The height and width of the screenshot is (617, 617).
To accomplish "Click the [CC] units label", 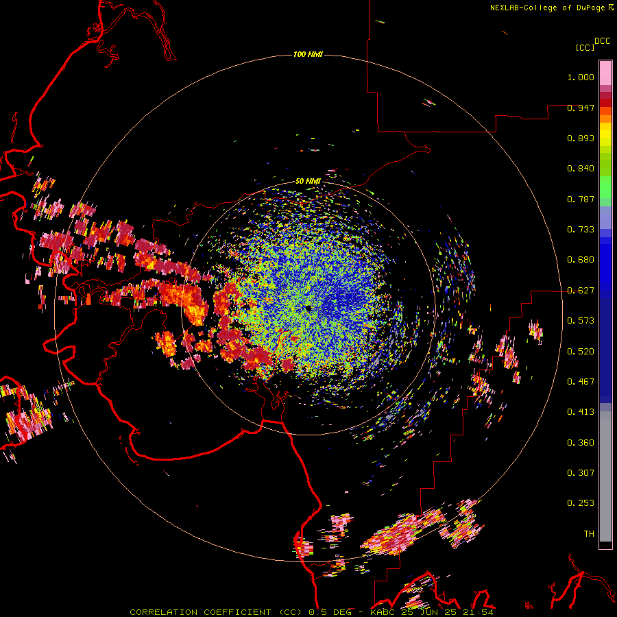I will pos(585,47).
